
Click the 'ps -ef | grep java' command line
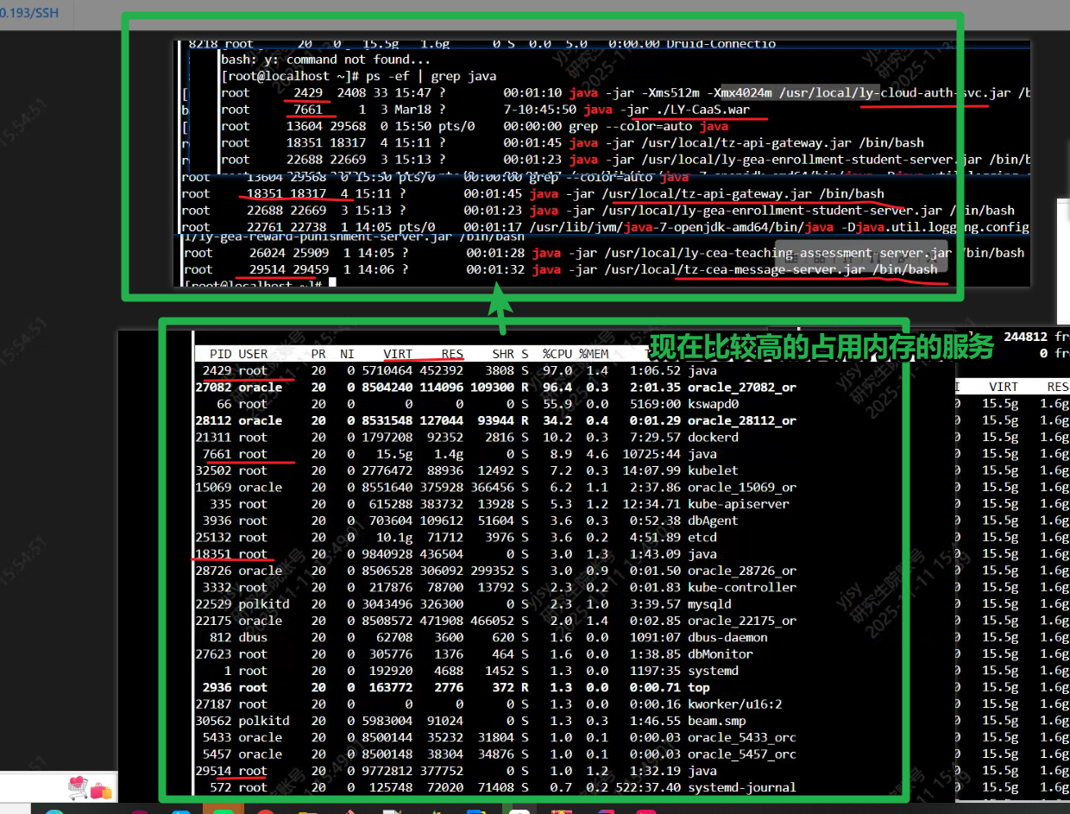click(x=359, y=76)
